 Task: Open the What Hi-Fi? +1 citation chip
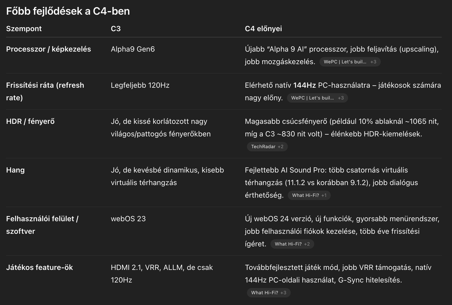(x=309, y=195)
